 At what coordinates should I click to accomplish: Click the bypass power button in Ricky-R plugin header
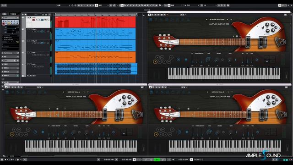[150, 87]
